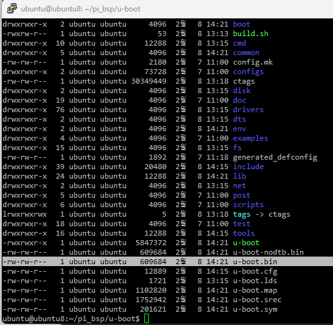333x325 pixels.
Task: Click the 'post' directory name
Action: pos(242,195)
